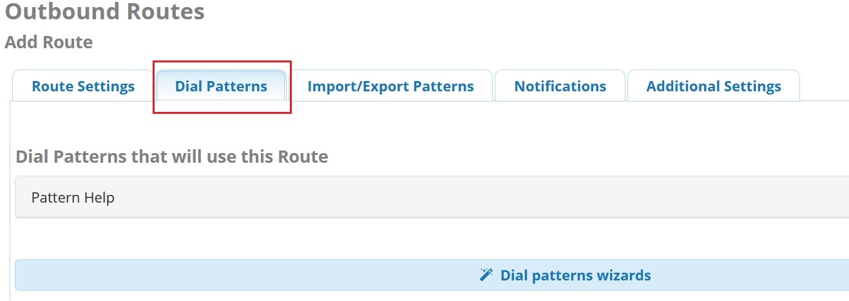The image size is (849, 301).
Task: Select the wand icon beside Dial patterns wizards
Action: (486, 275)
